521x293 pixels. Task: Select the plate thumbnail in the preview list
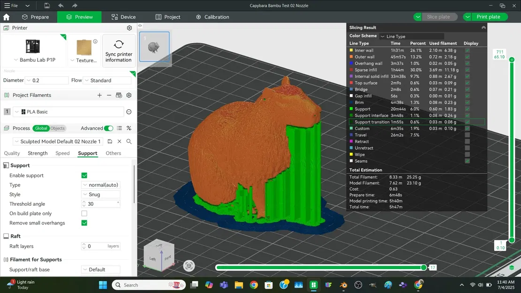tap(155, 47)
